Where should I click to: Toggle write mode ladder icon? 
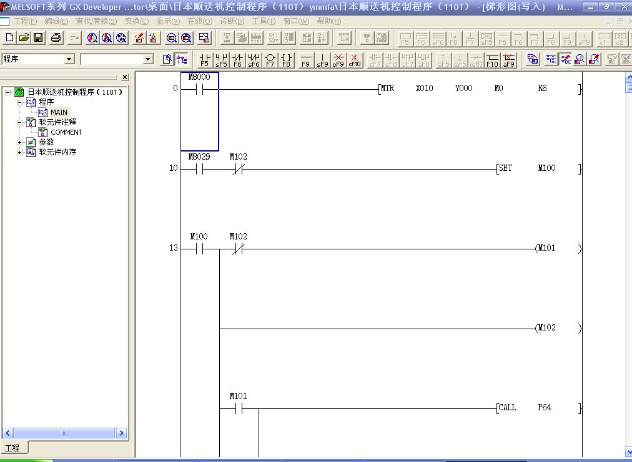[x=566, y=60]
